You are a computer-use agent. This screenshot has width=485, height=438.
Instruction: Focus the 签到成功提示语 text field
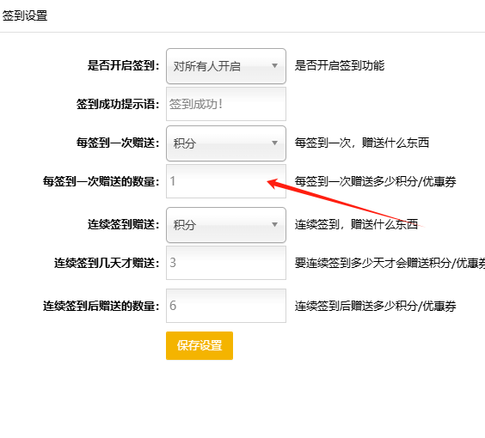[x=226, y=104]
